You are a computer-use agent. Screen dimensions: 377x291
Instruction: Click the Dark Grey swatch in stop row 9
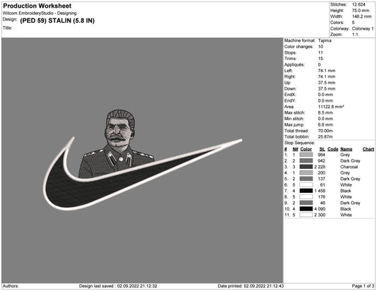(x=306, y=203)
